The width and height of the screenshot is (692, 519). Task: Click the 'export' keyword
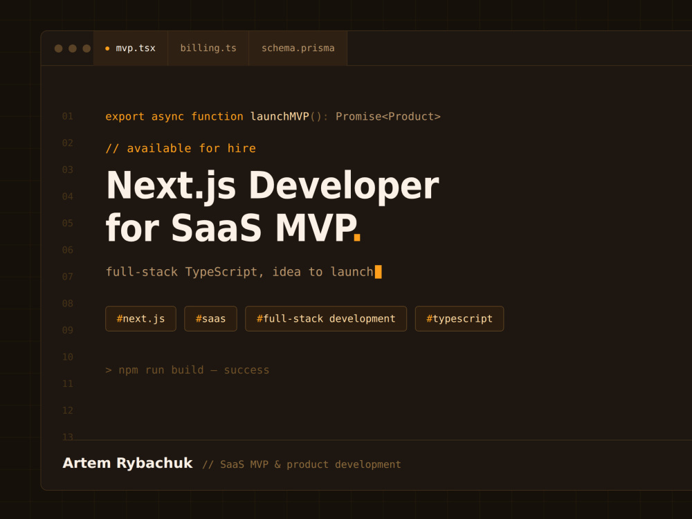[x=125, y=117]
